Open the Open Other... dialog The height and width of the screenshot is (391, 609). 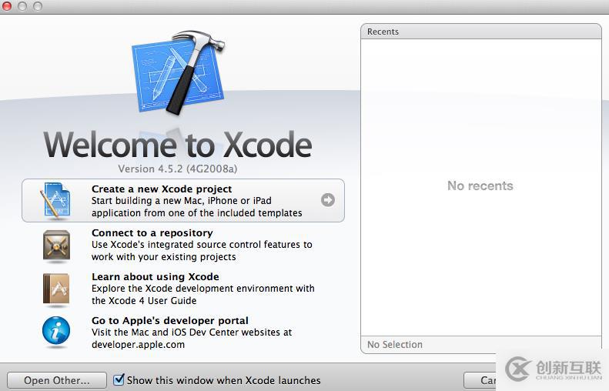pyautogui.click(x=57, y=380)
